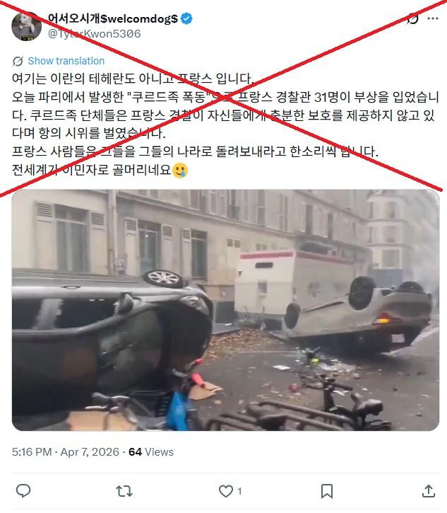Open the profile picture avatar
Screen dimensions: 447x513
pos(26,26)
